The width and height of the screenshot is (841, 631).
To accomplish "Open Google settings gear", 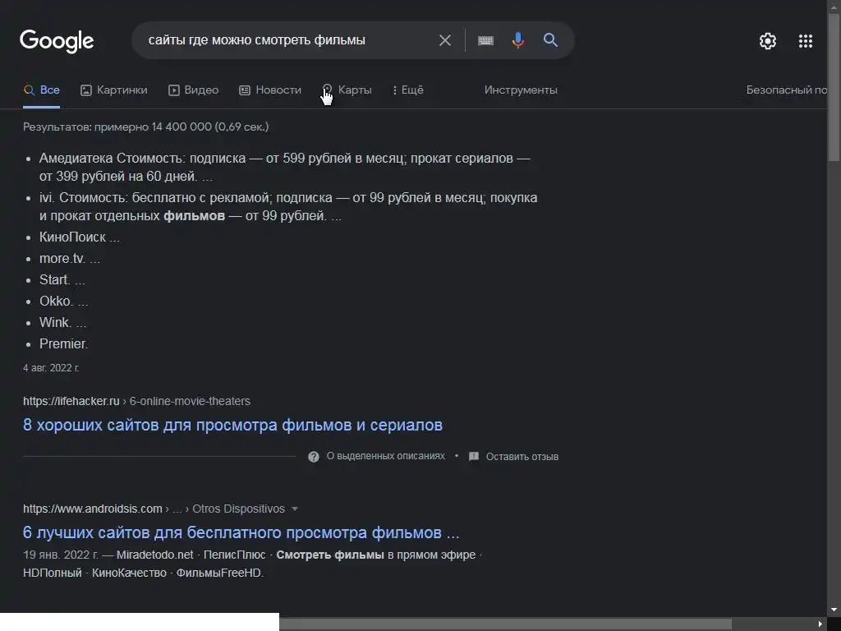I will point(768,41).
